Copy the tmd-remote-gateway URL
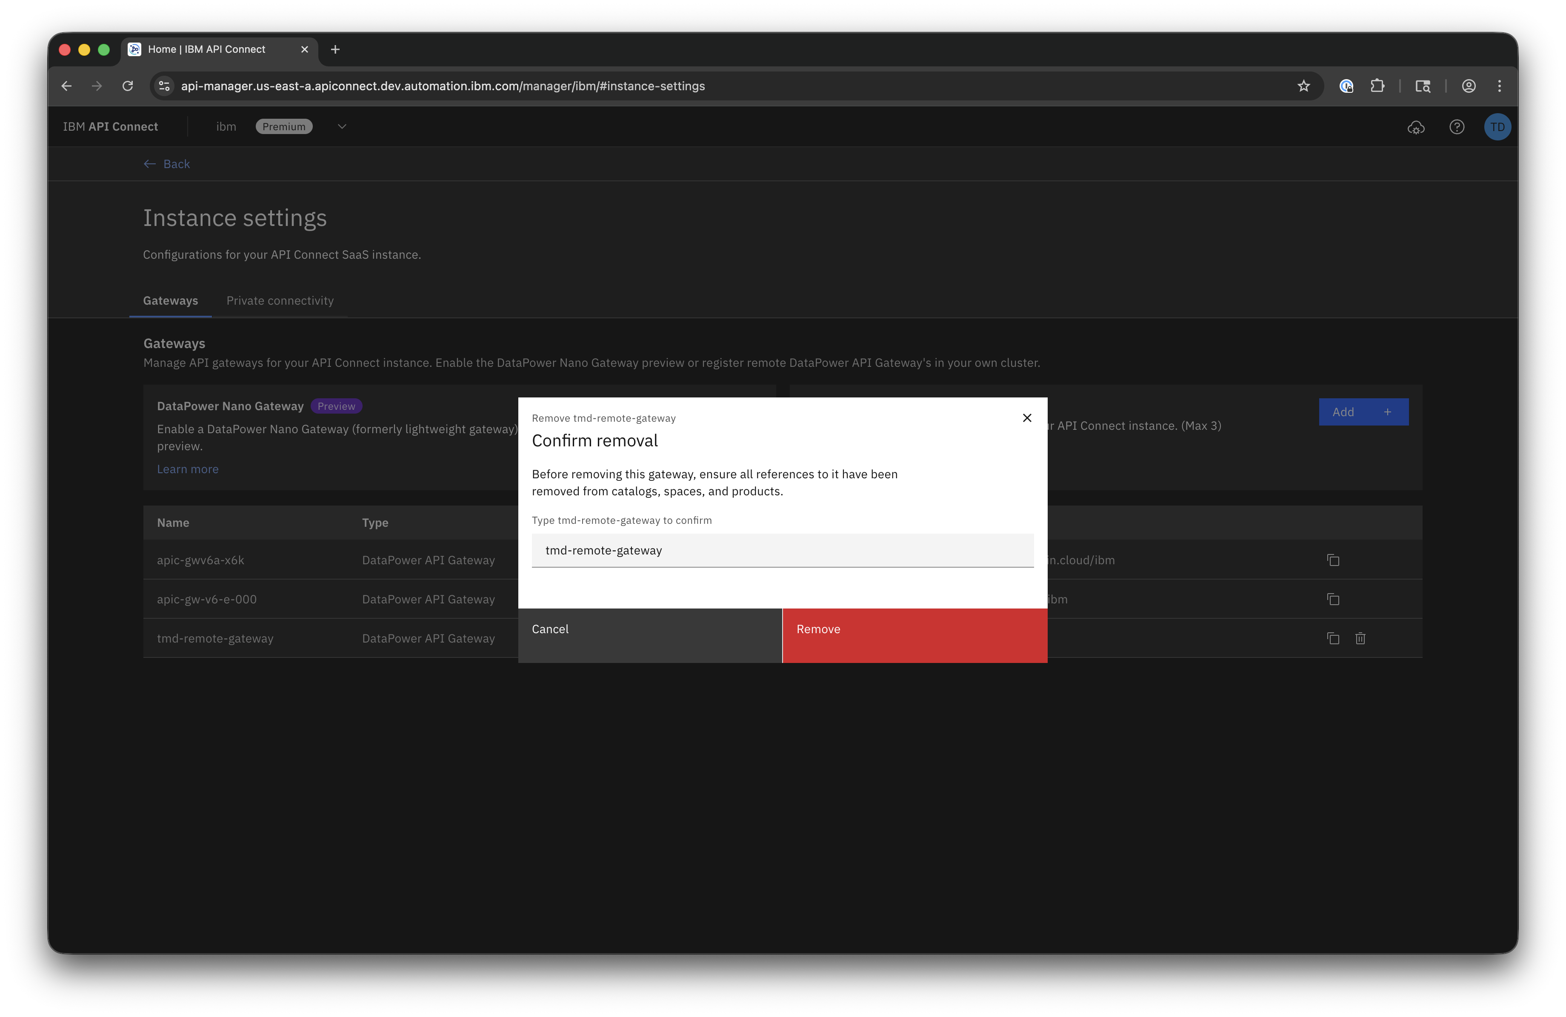 1332,638
